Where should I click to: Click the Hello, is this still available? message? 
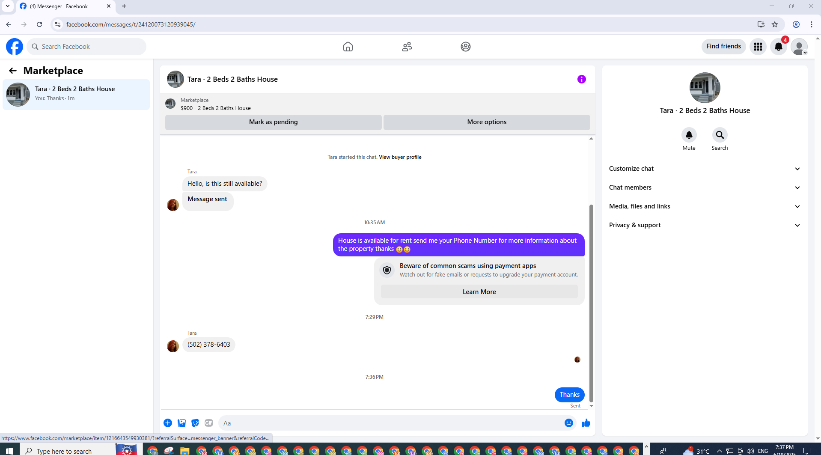tap(225, 184)
